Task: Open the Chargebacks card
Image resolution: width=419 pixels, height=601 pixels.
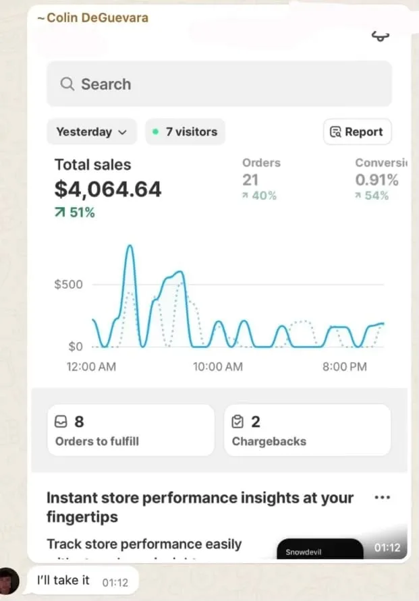Action: coord(307,430)
